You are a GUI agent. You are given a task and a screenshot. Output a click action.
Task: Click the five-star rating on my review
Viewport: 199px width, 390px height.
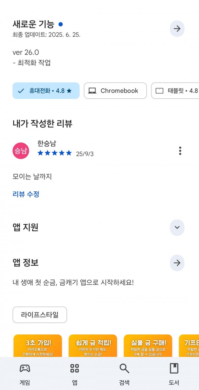tap(54, 153)
